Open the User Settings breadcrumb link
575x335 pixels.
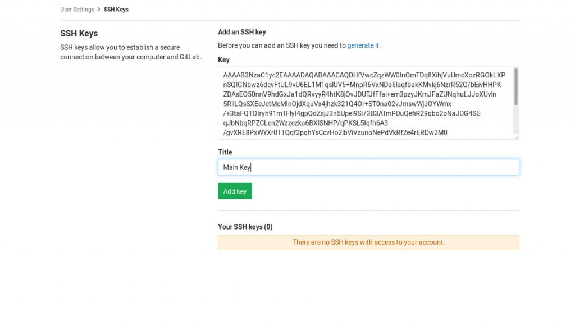click(x=77, y=10)
